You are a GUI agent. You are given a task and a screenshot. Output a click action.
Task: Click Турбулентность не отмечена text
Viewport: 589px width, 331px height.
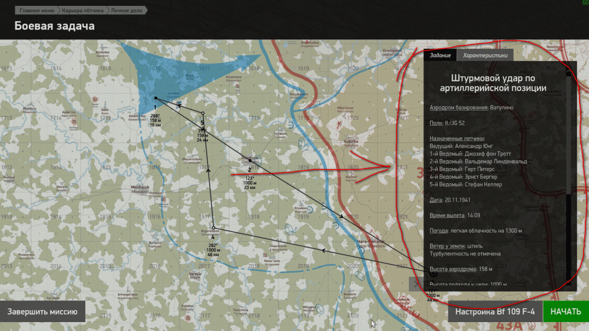point(465,254)
